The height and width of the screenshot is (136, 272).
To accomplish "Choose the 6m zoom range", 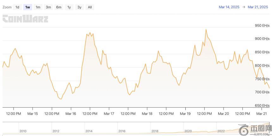I will [x=59, y=7].
